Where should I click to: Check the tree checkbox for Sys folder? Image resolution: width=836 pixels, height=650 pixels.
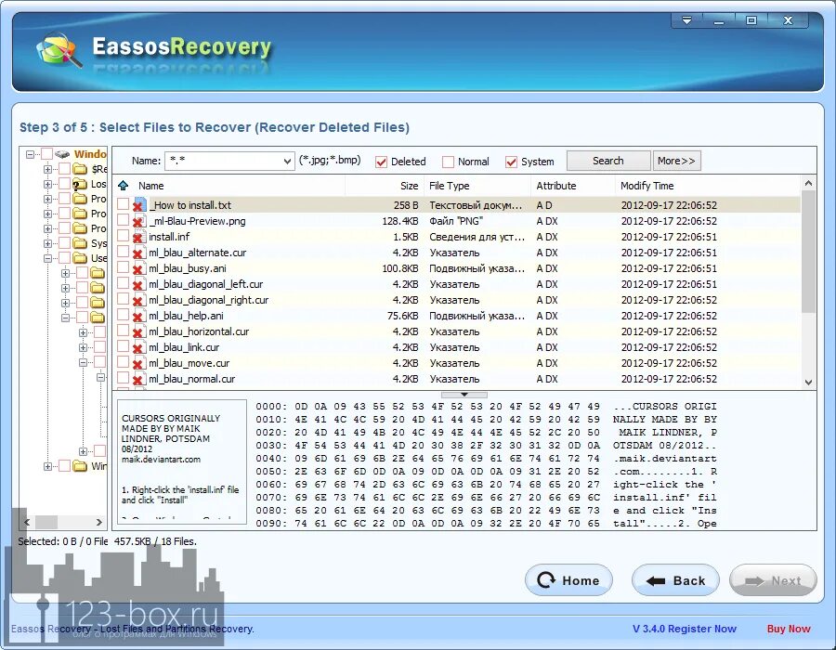click(64, 243)
